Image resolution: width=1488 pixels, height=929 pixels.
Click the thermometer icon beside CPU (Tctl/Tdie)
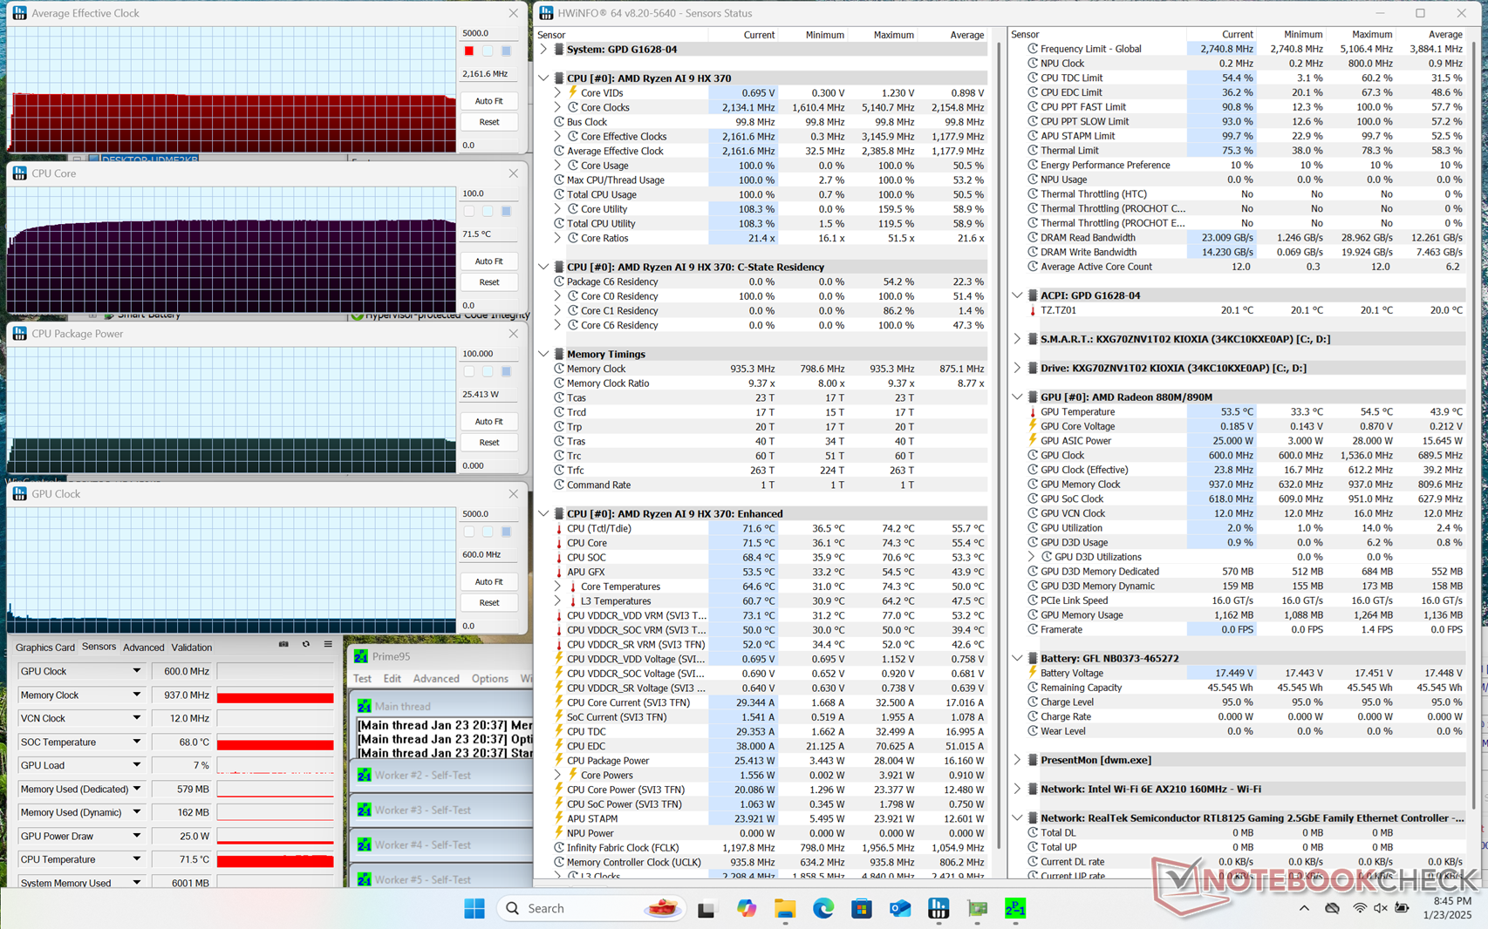[x=559, y=528]
